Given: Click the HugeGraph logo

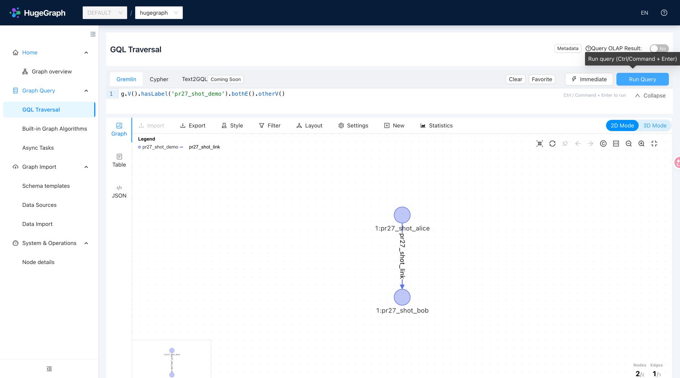Looking at the screenshot, I should coord(38,13).
